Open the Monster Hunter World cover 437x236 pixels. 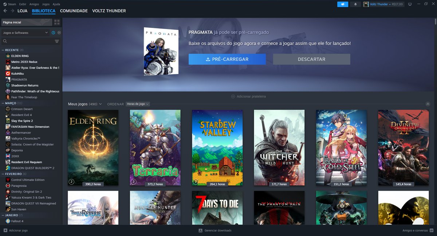(155, 208)
